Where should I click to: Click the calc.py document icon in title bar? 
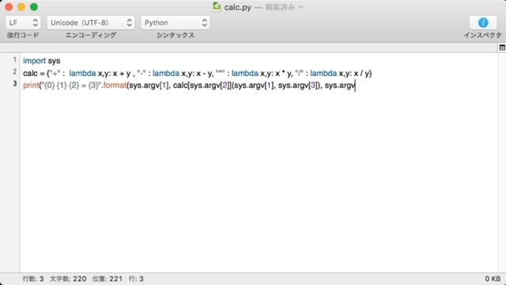coord(217,7)
